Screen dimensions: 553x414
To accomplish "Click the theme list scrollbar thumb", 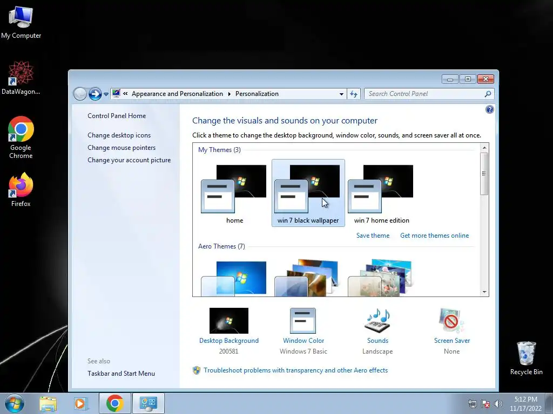I will 484,174.
